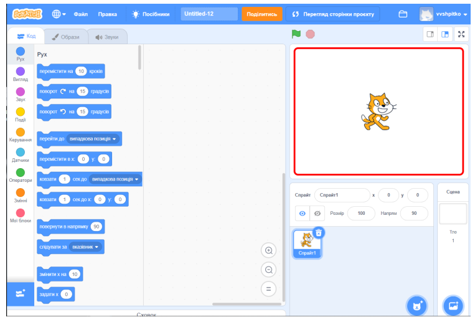This screenshot has width=475, height=322.
Task: Switch to small stage layout
Action: (430, 34)
